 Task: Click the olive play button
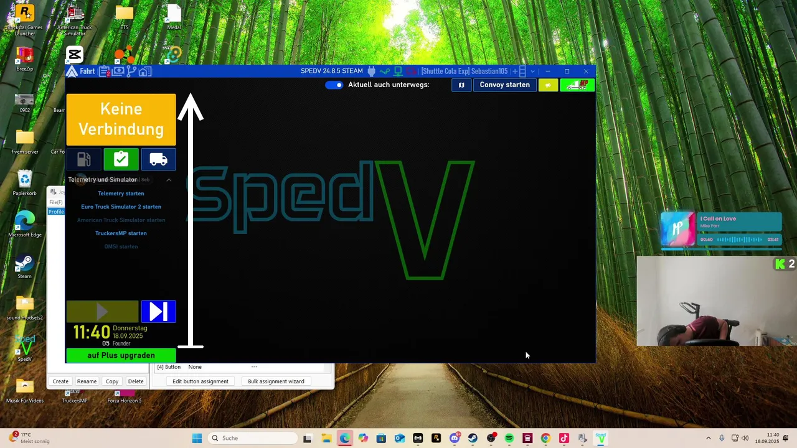point(103,312)
